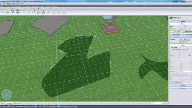Screen dimensions: 192x108
Task: Open the View menu
Action: [x=13, y=4]
